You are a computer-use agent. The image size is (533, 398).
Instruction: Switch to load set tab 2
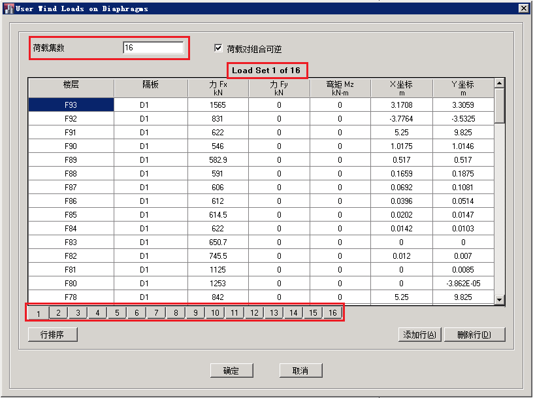58,313
